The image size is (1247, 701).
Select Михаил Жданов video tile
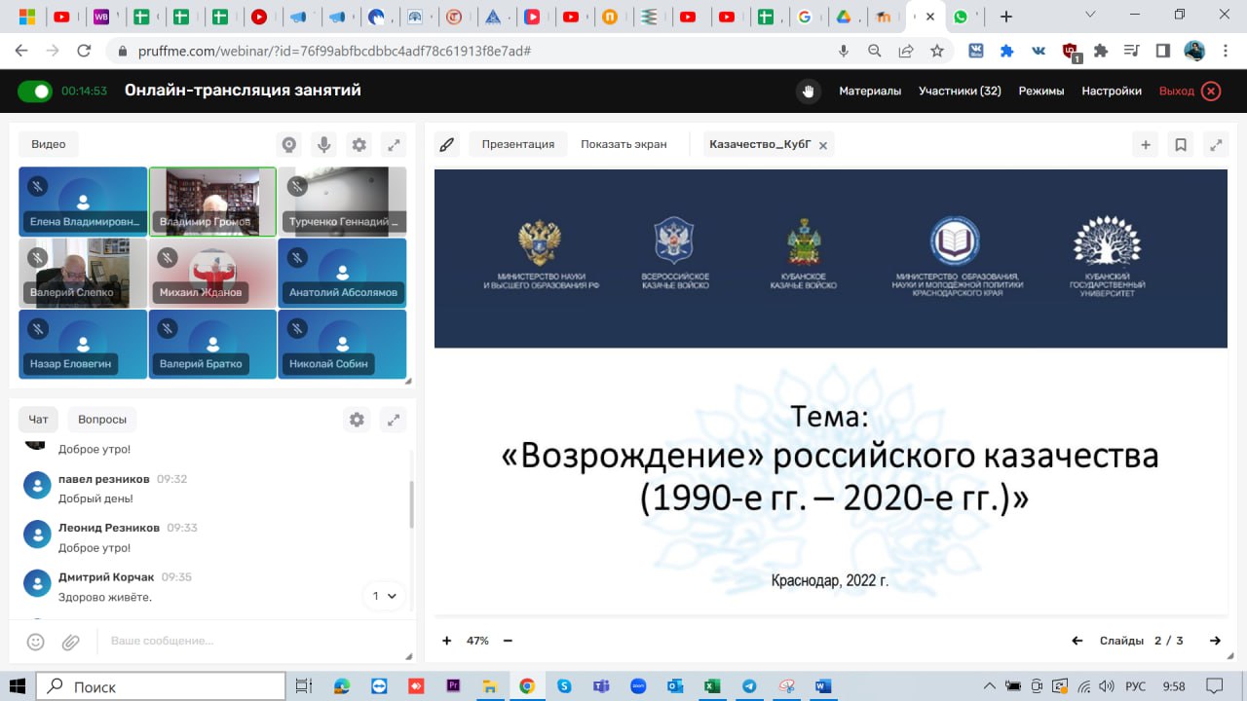[212, 274]
